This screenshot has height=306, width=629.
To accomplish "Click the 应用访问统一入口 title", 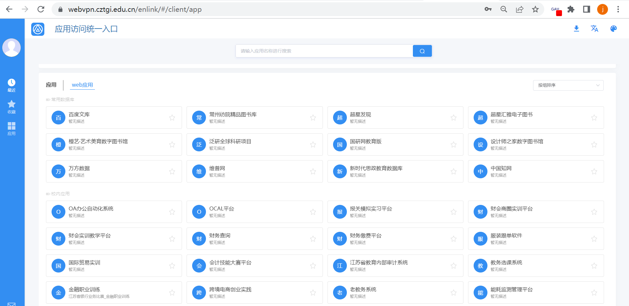I will coord(86,29).
